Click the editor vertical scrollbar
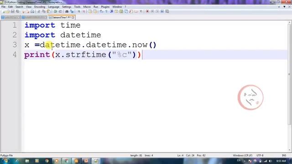This screenshot has width=292, height=164. coord(289,74)
